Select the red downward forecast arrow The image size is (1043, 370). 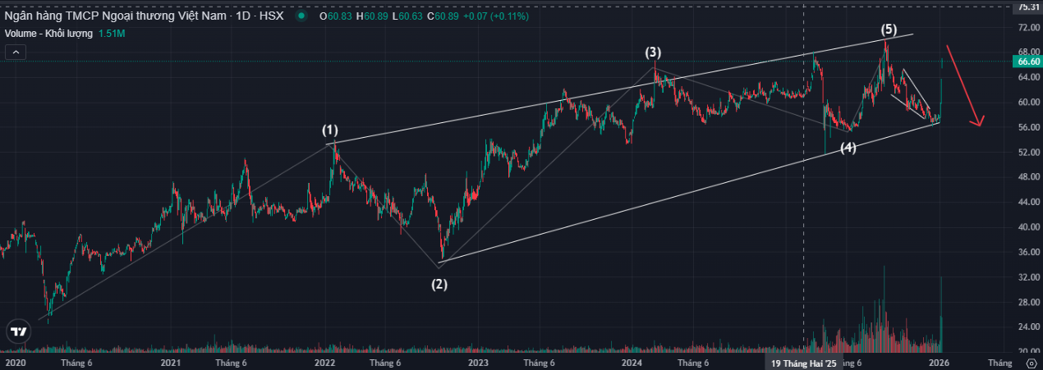tap(963, 86)
